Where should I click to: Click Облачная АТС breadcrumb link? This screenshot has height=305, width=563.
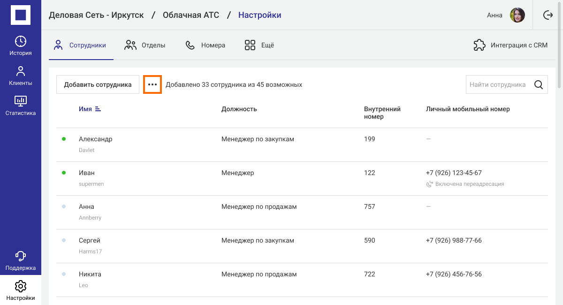[x=190, y=15]
